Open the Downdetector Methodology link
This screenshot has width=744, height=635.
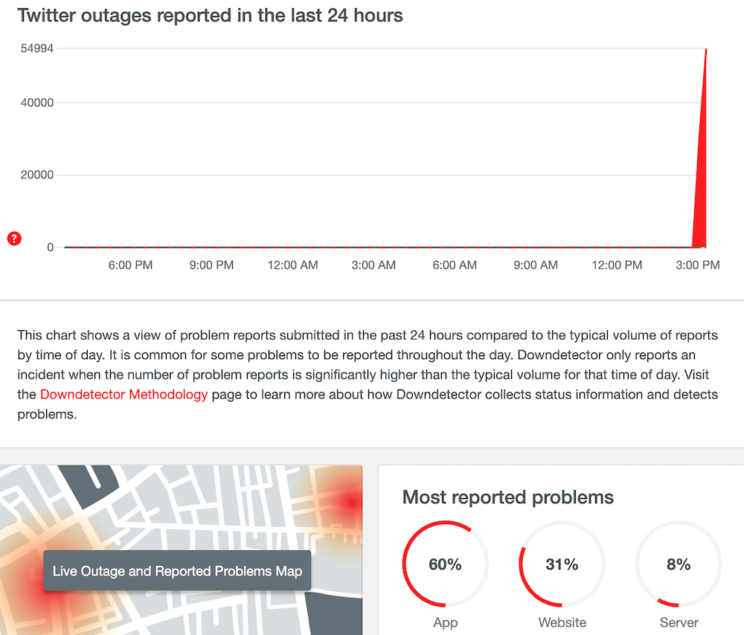pyautogui.click(x=124, y=395)
